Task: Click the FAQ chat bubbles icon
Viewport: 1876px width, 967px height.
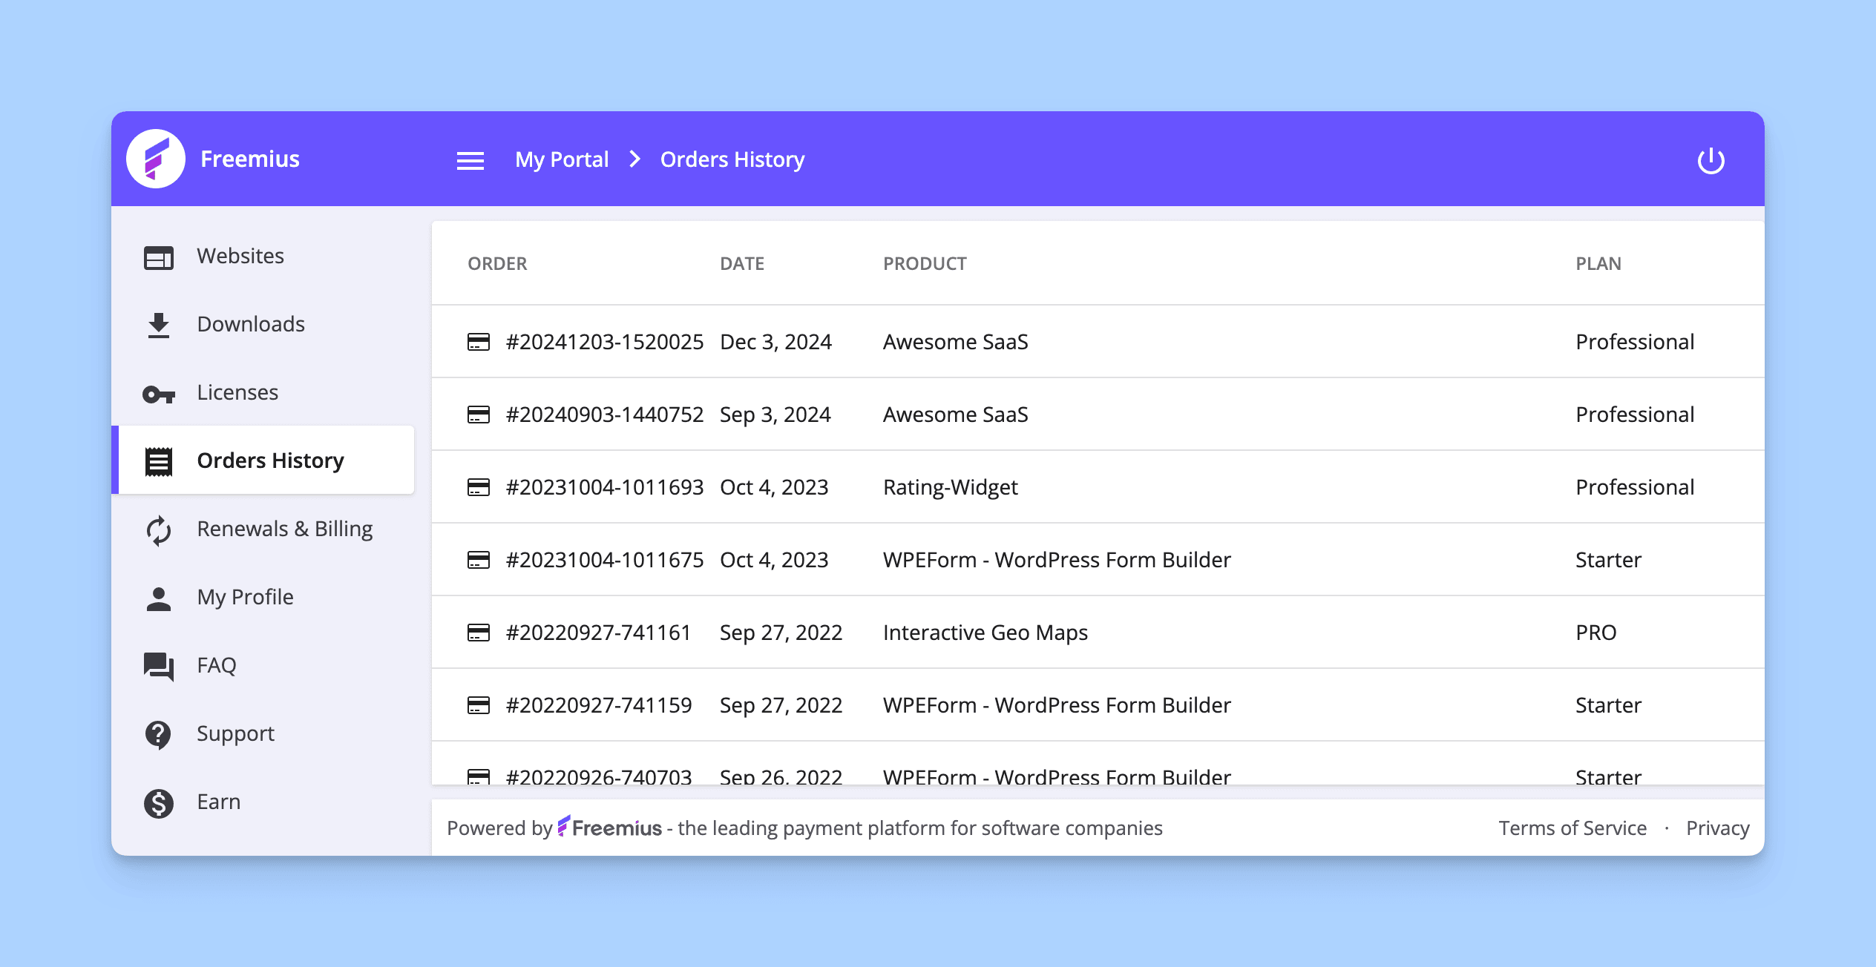Action: coord(158,667)
